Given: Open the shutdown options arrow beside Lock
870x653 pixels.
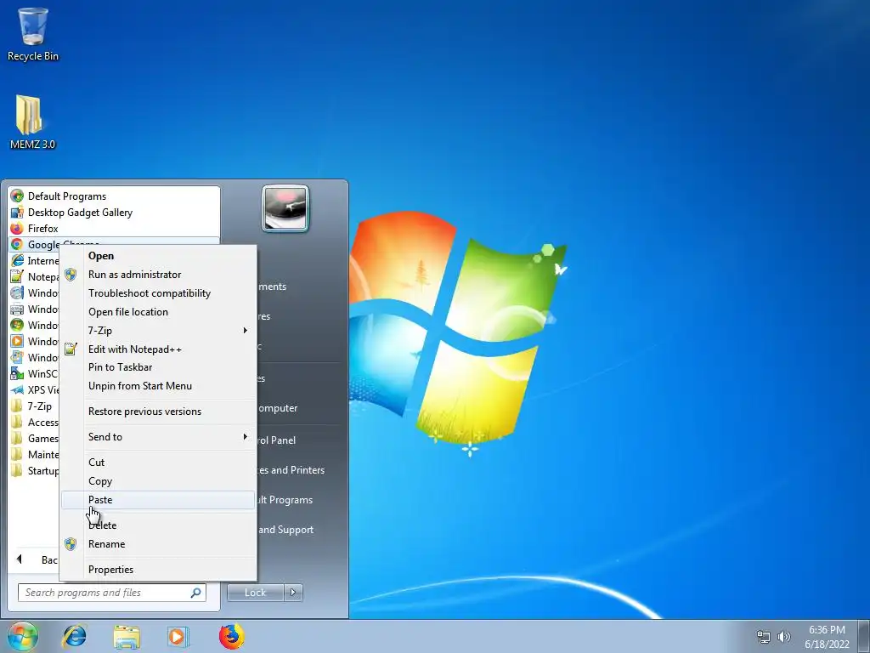Looking at the screenshot, I should tap(293, 593).
